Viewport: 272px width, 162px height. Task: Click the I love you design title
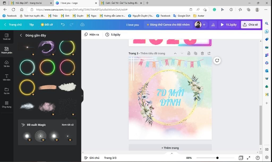[133, 25]
